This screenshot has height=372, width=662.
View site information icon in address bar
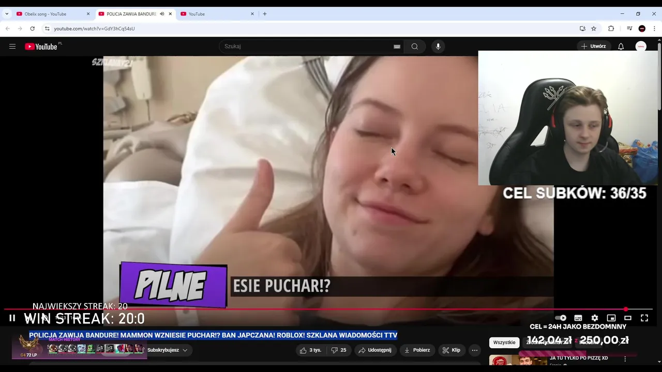pyautogui.click(x=47, y=28)
